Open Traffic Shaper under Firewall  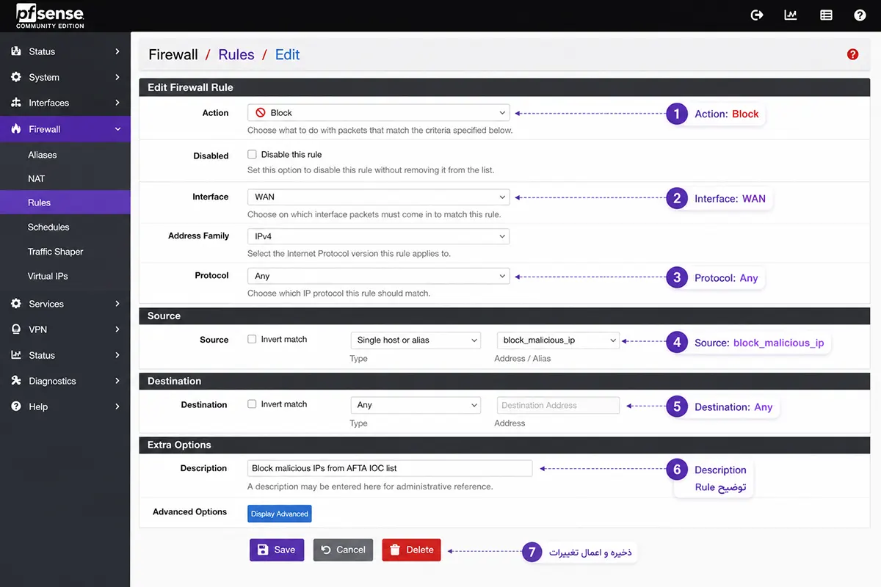56,252
